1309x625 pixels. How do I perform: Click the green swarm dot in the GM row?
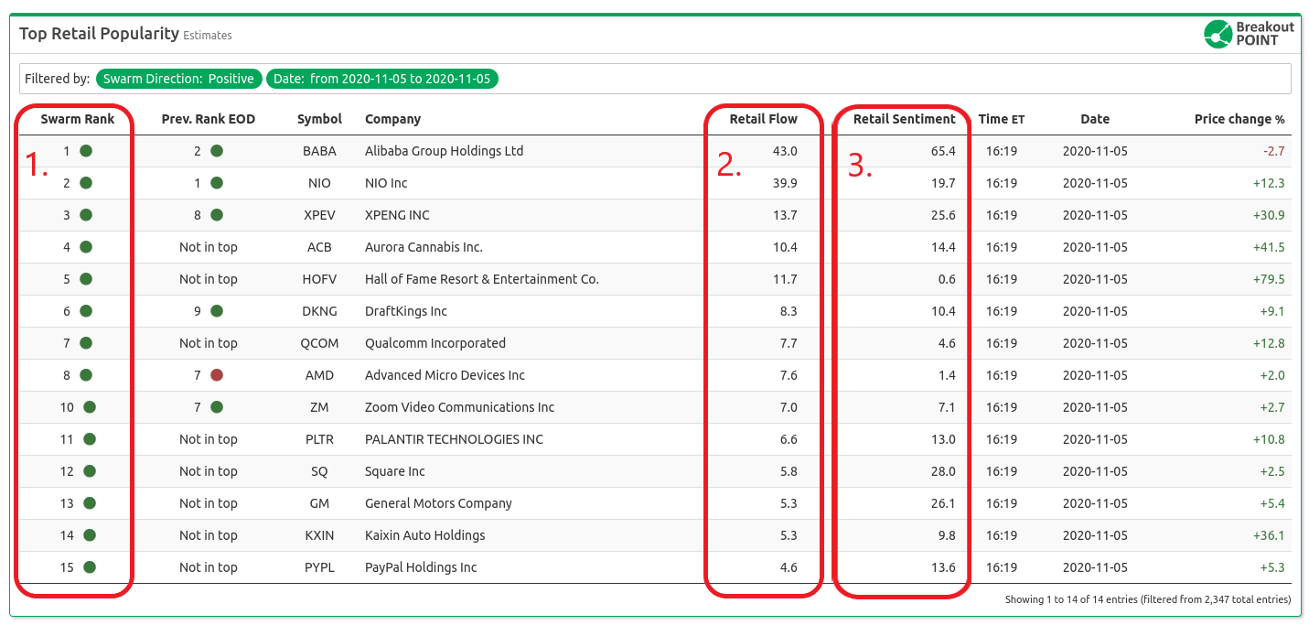coord(89,503)
